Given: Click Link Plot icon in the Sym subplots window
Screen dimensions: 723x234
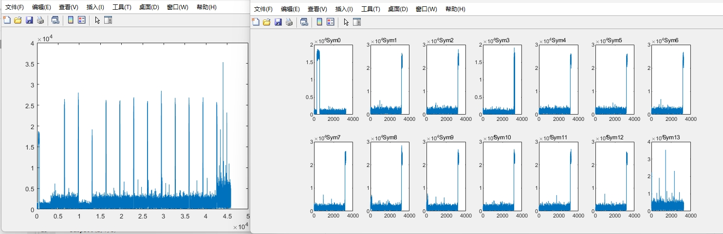Looking at the screenshot, I should [x=304, y=22].
